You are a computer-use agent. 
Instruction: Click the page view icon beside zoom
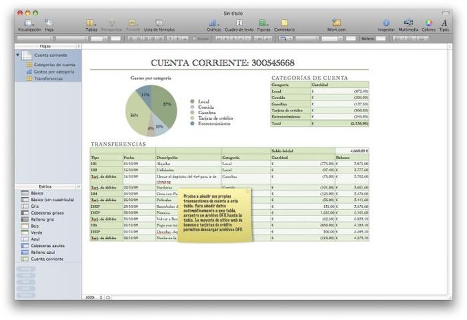(x=108, y=297)
